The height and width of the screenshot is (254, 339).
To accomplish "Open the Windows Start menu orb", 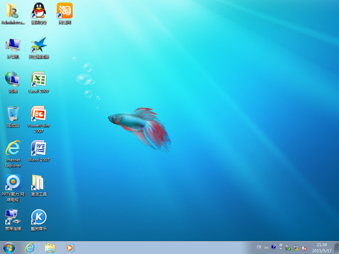I will pyautogui.click(x=9, y=248).
